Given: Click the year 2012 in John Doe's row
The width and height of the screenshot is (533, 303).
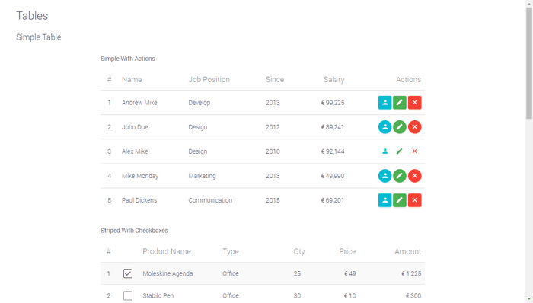Looking at the screenshot, I should tap(273, 127).
